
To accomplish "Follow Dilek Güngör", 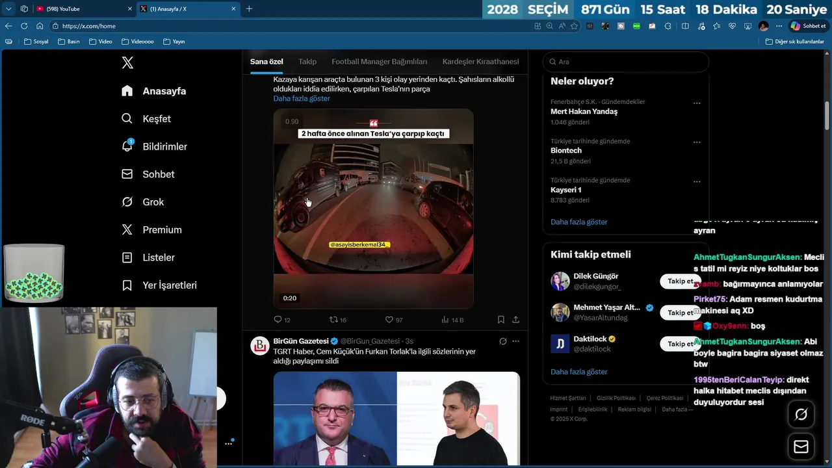I will pos(680,281).
